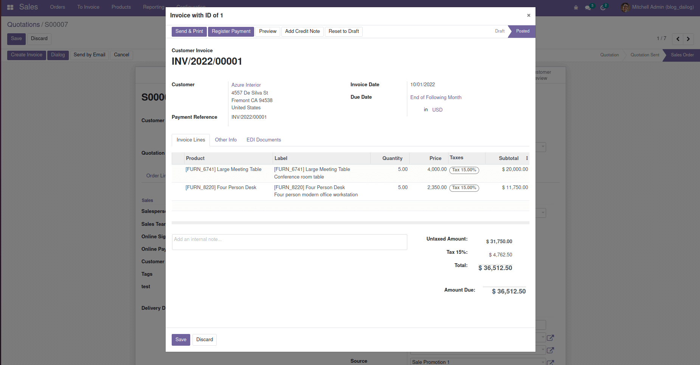Switch to Invoice Lines tab
This screenshot has height=365, width=700.
[191, 140]
